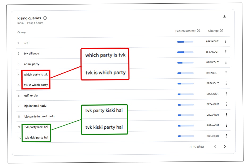Download the rising queries data
This screenshot has width=247, height=166.
point(224,16)
